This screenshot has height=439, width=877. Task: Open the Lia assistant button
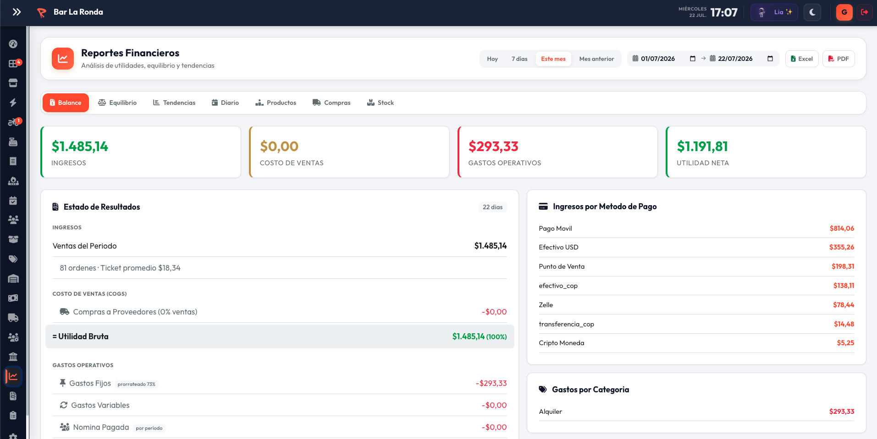pyautogui.click(x=774, y=12)
